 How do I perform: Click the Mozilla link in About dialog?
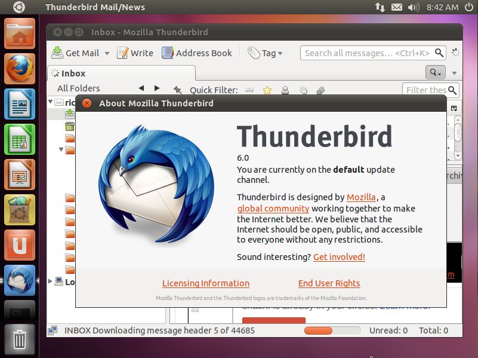[x=361, y=197]
